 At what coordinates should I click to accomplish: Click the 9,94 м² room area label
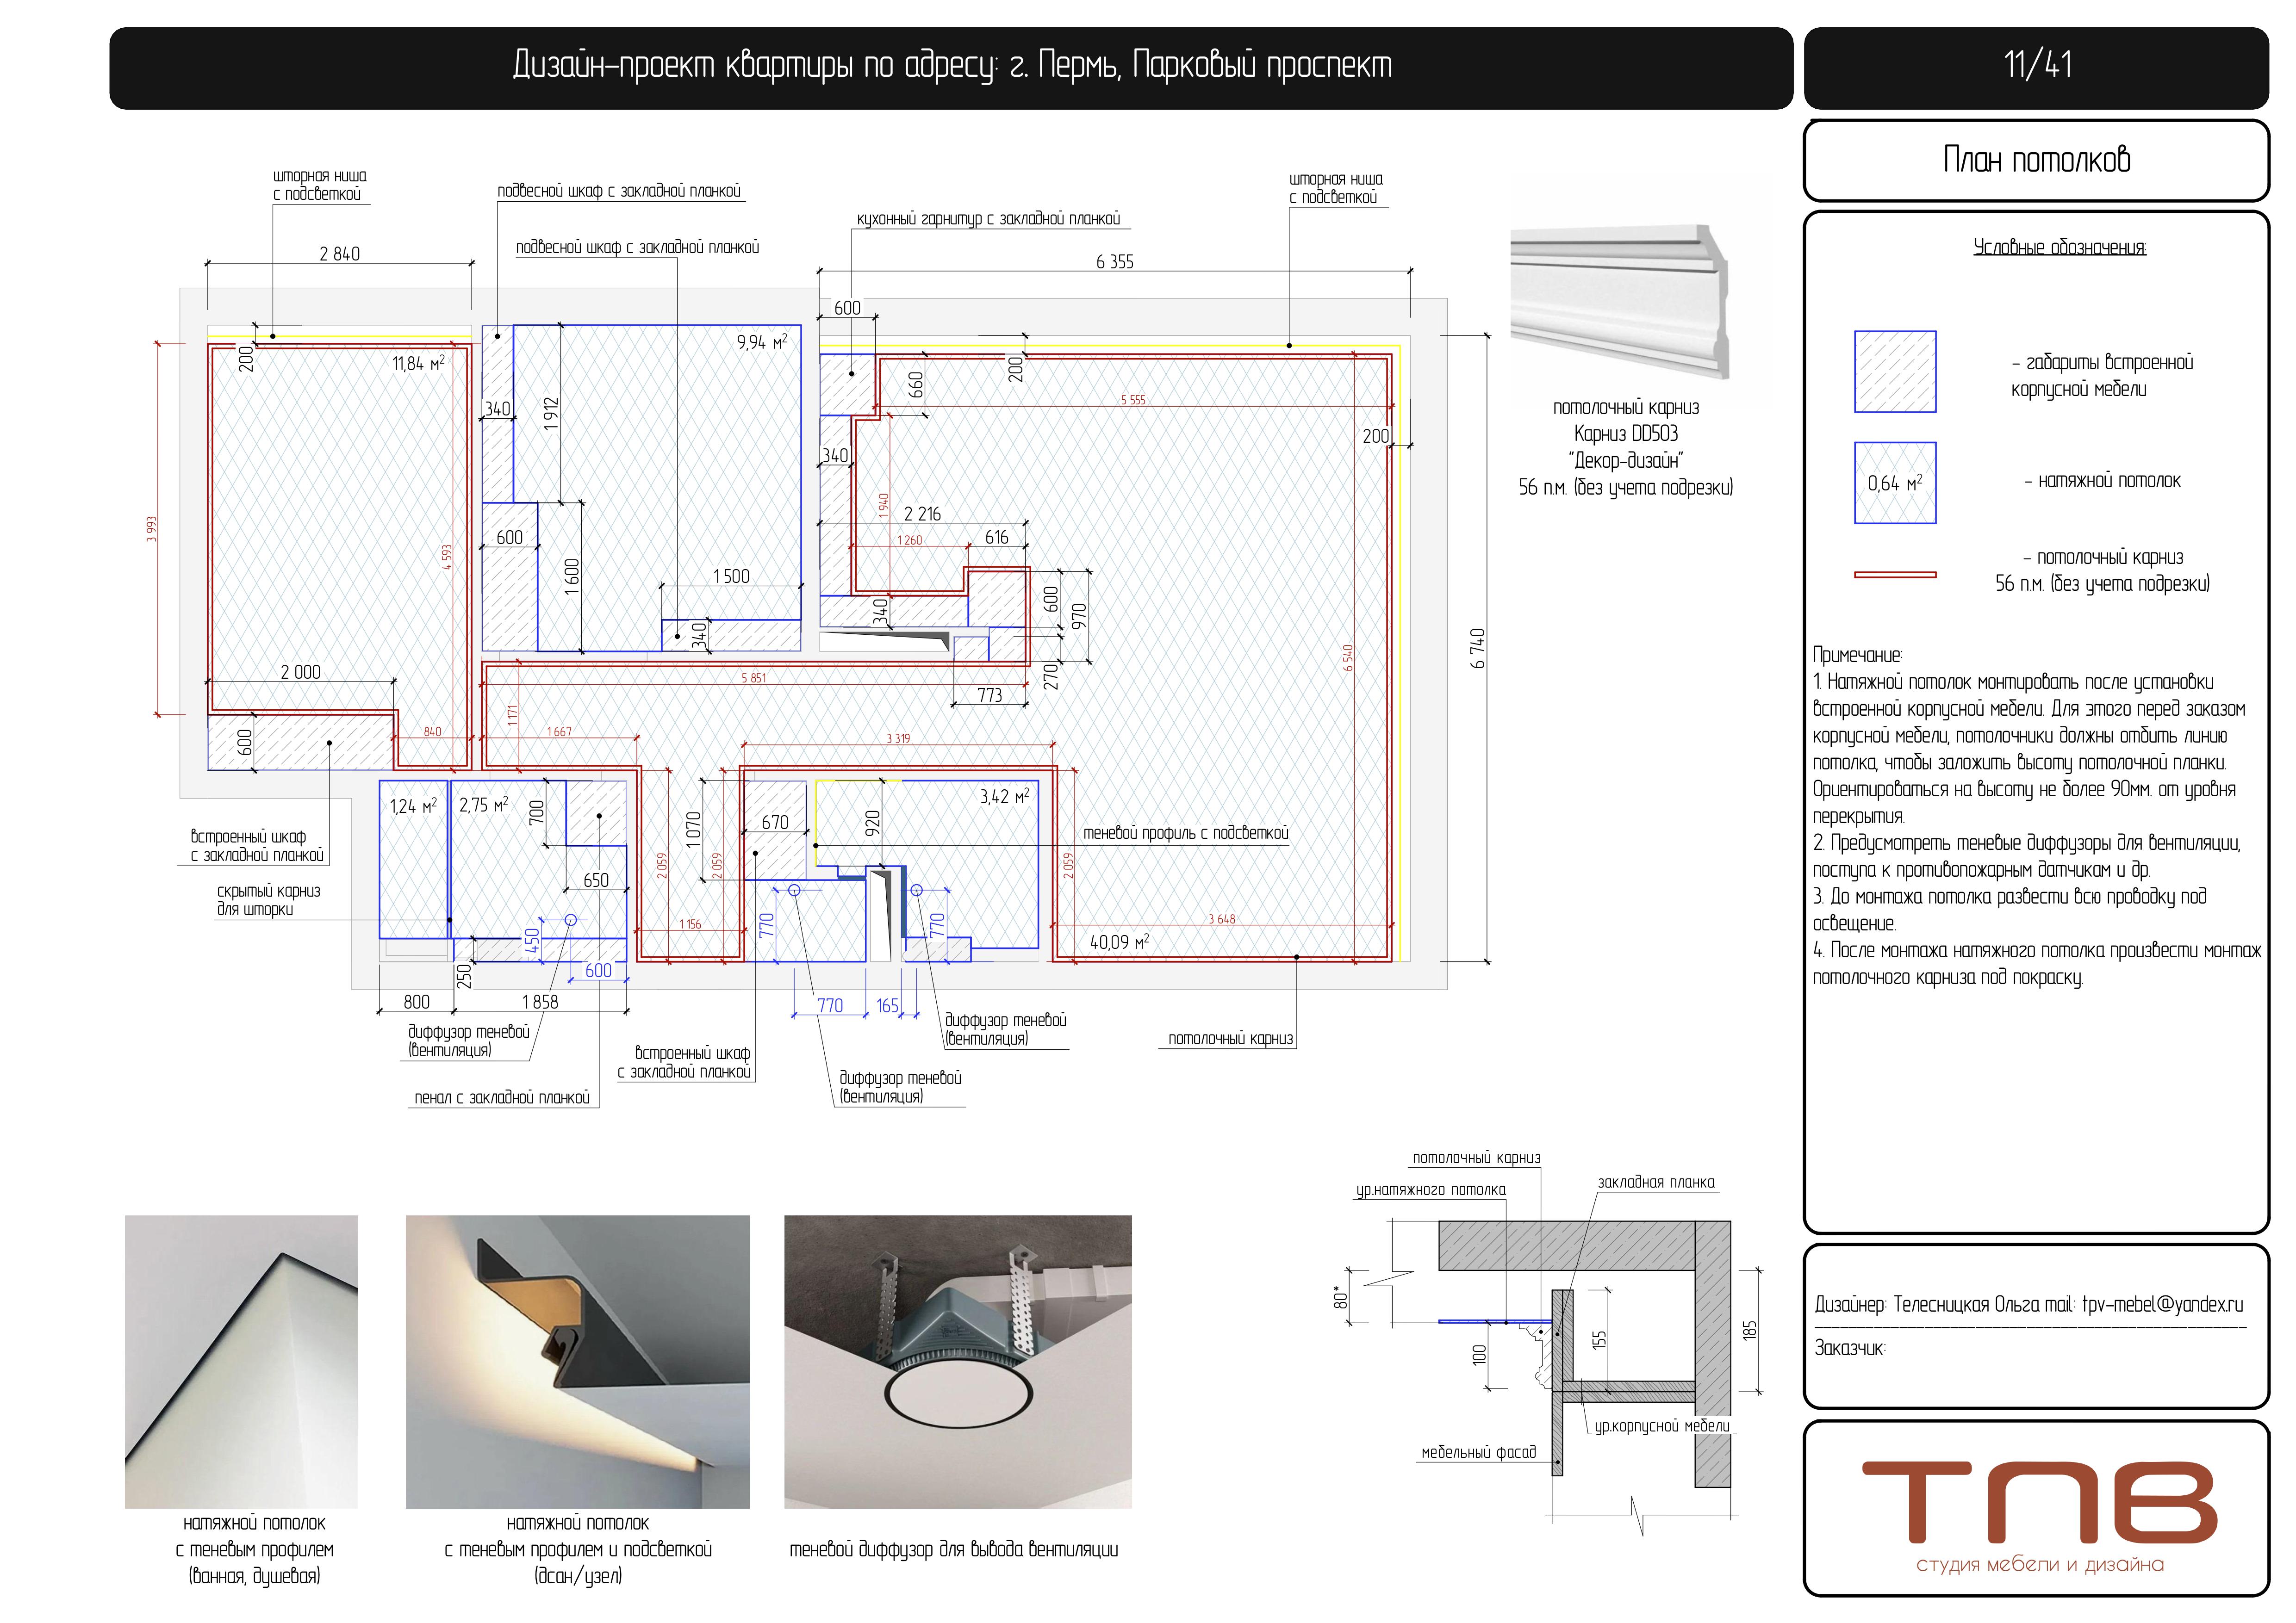(x=761, y=342)
